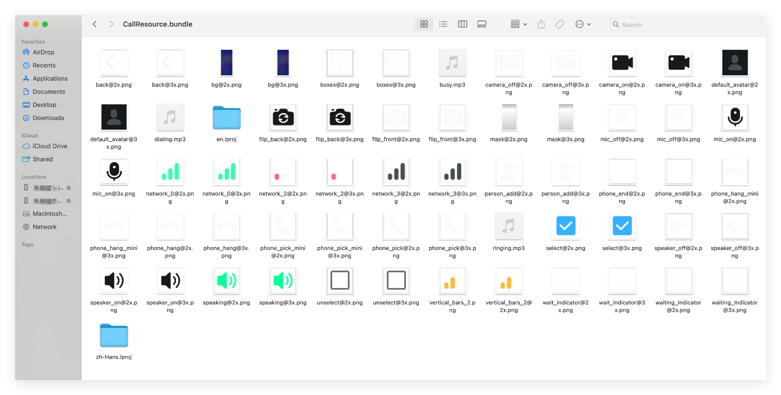
Task: Select the ringing.mp3 file
Action: coord(509,226)
